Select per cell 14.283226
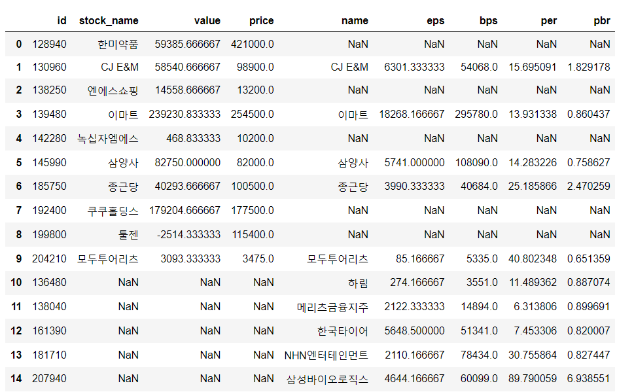Screen dimensions: 617x392 [533, 162]
